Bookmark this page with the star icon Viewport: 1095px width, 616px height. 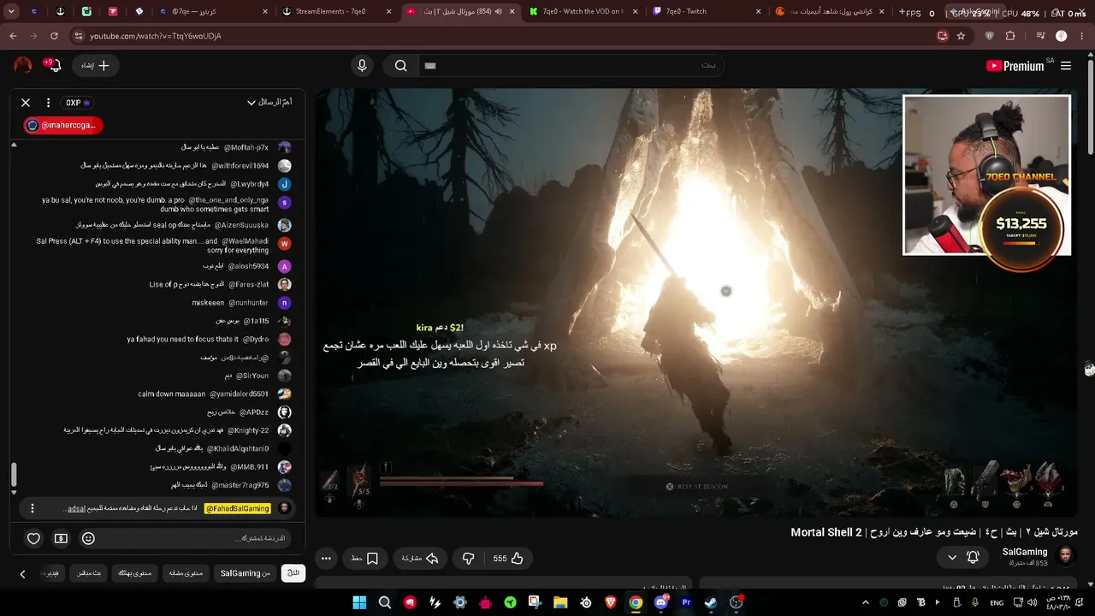pos(961,36)
